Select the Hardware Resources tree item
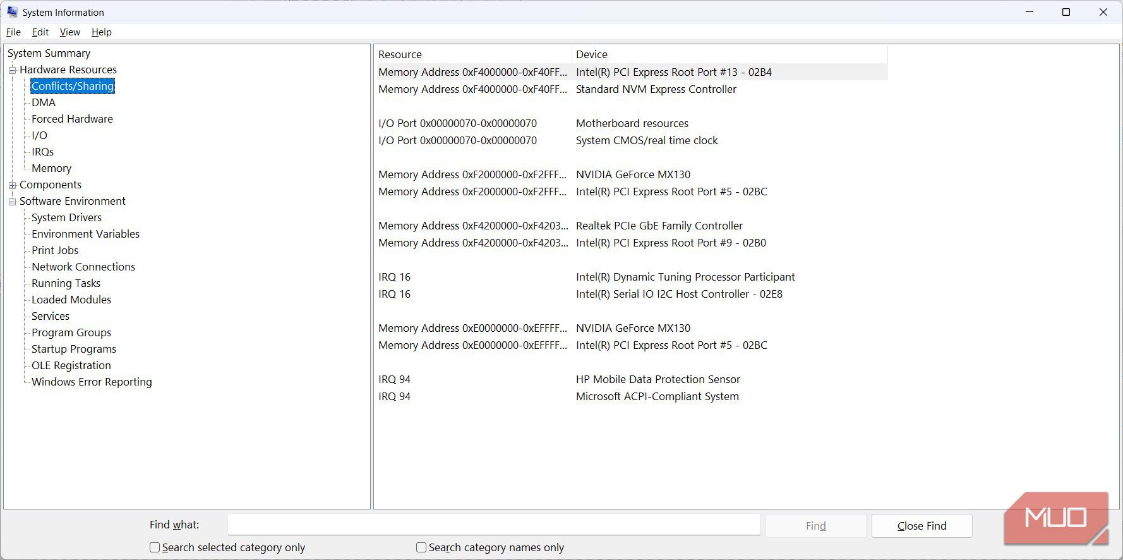 coord(68,70)
